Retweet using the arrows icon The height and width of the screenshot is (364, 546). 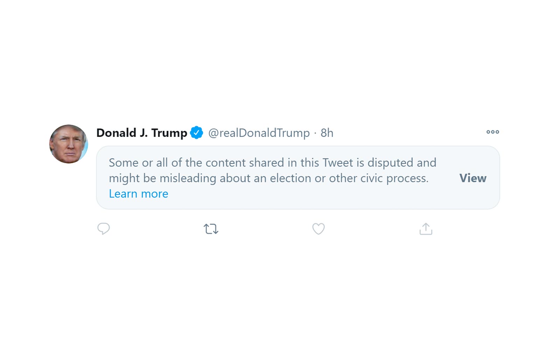pos(211,229)
